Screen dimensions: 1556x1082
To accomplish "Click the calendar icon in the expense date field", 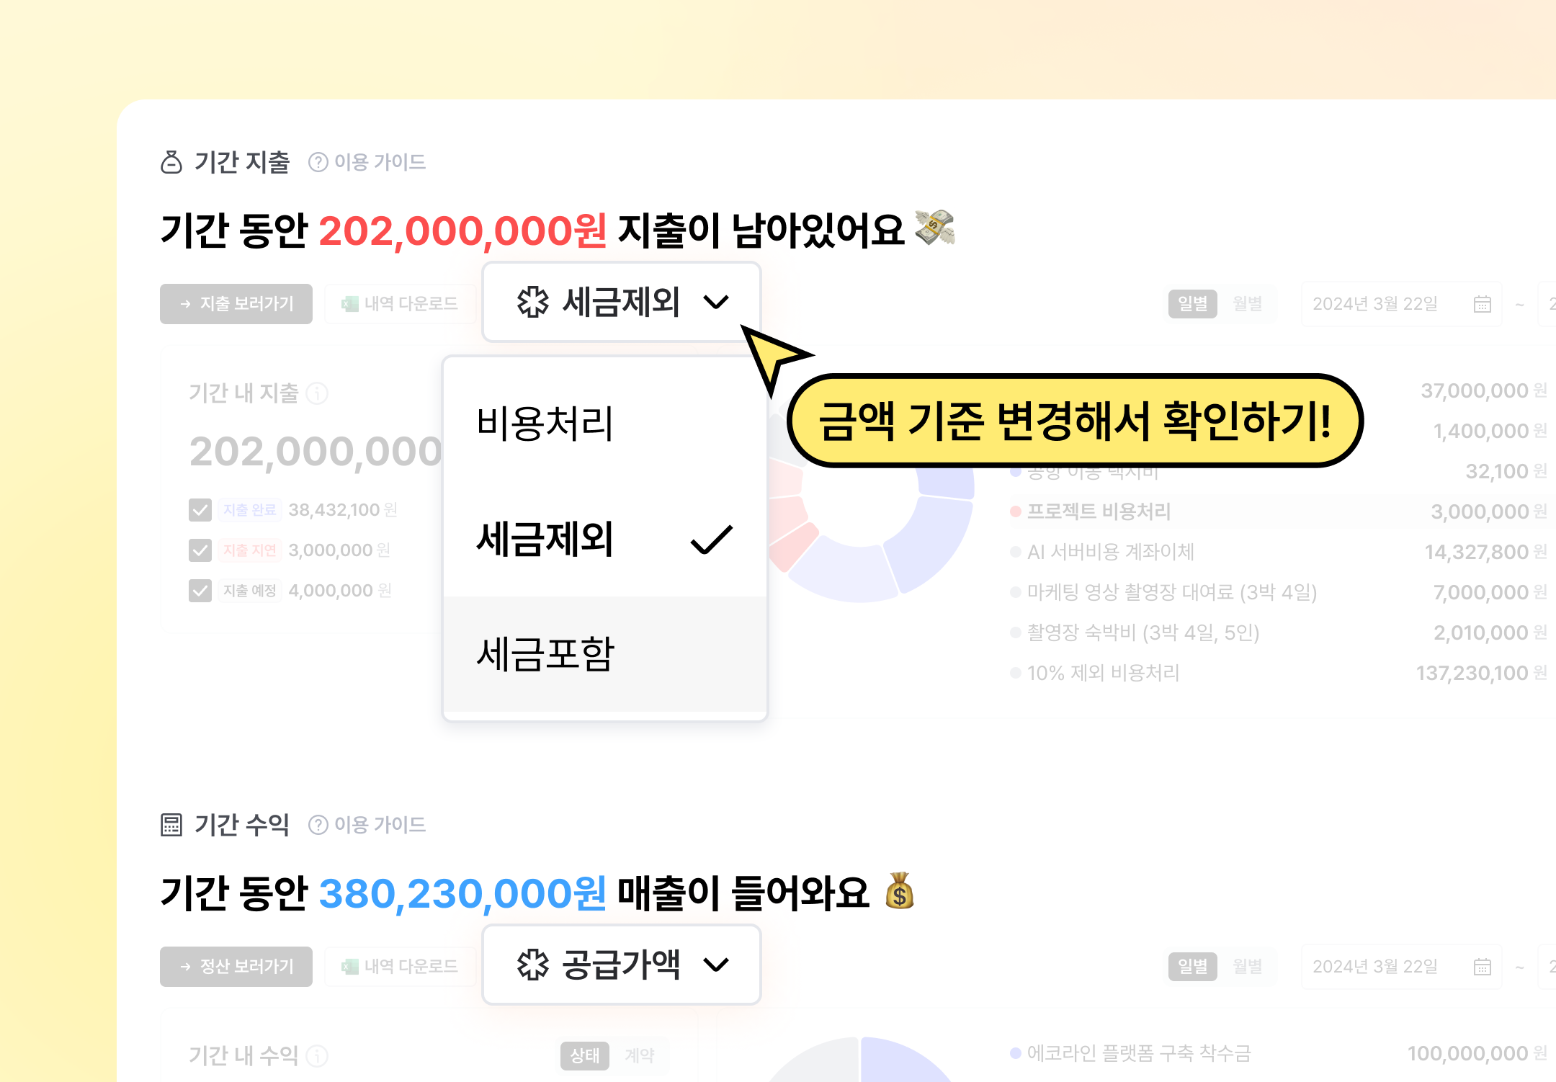I will (x=1482, y=304).
